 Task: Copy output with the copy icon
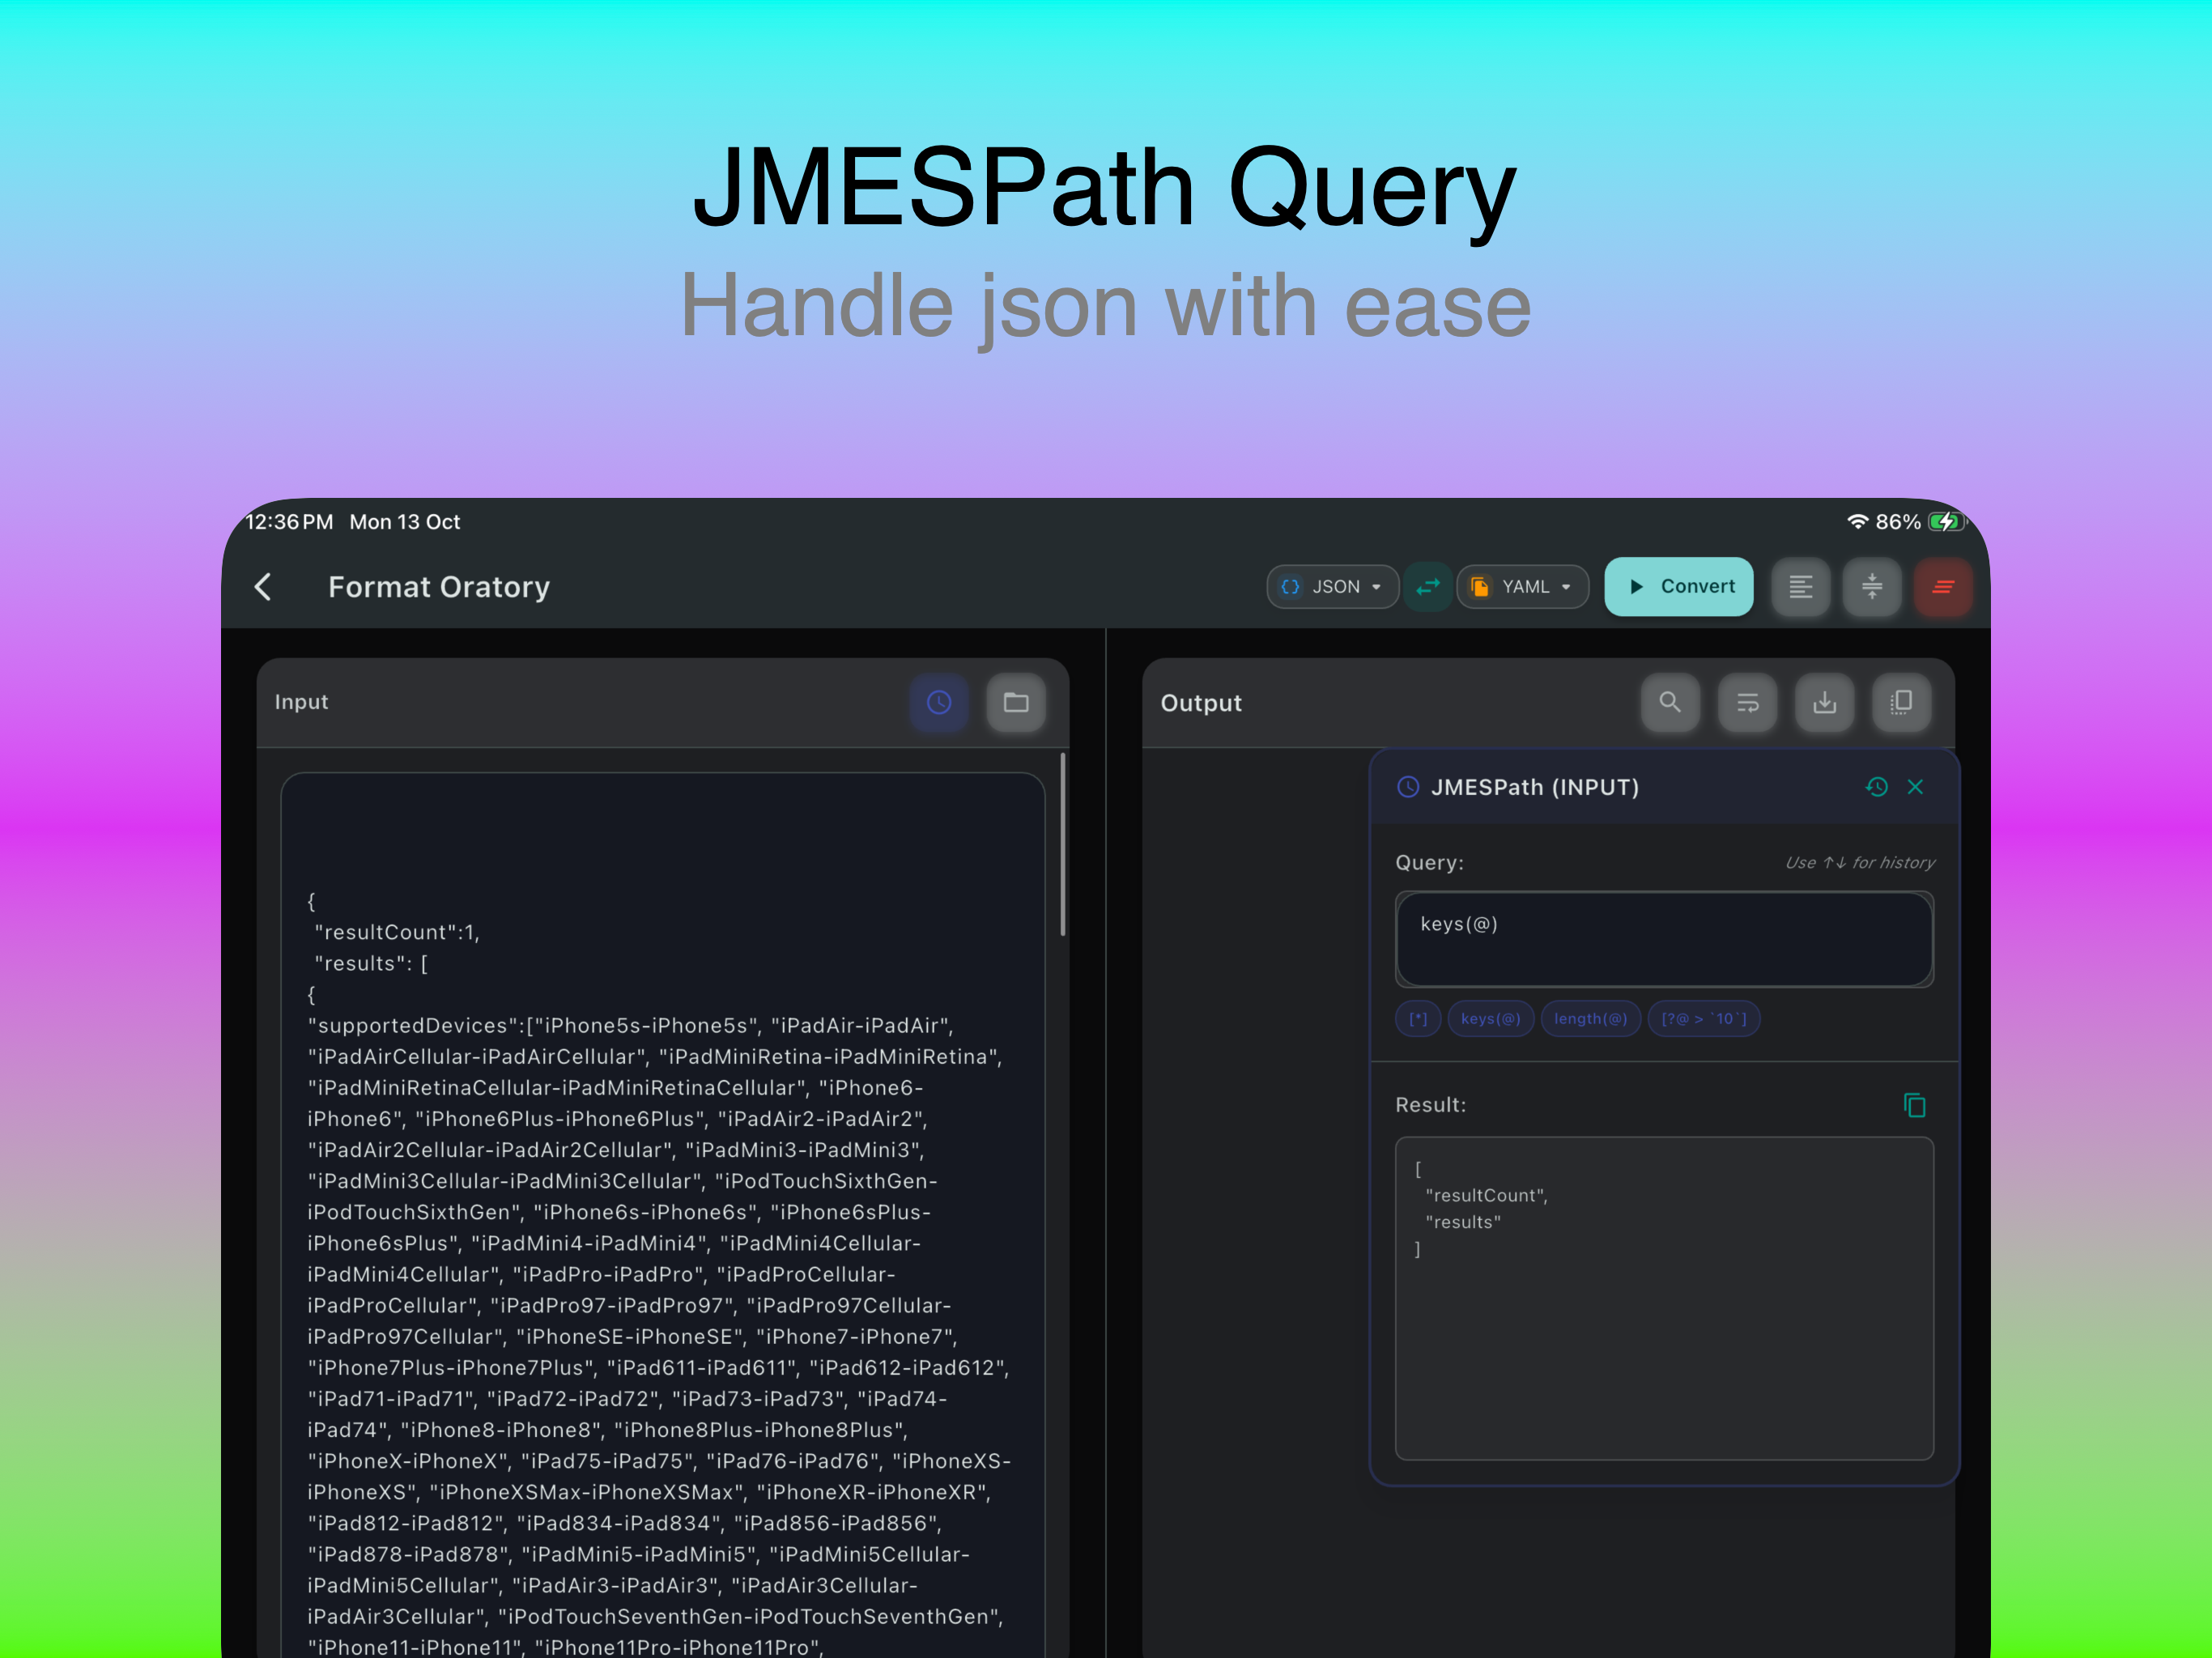pos(1901,703)
